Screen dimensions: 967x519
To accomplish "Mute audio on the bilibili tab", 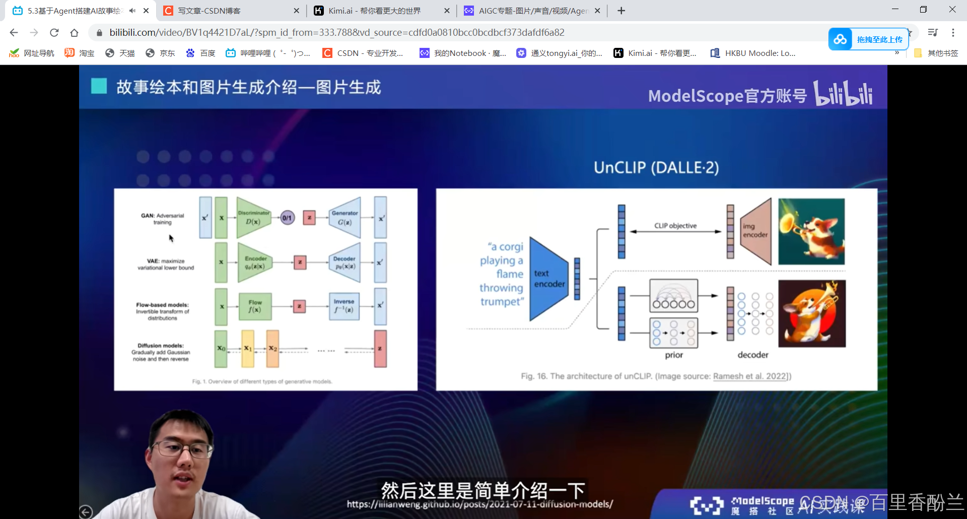I will pos(132,11).
